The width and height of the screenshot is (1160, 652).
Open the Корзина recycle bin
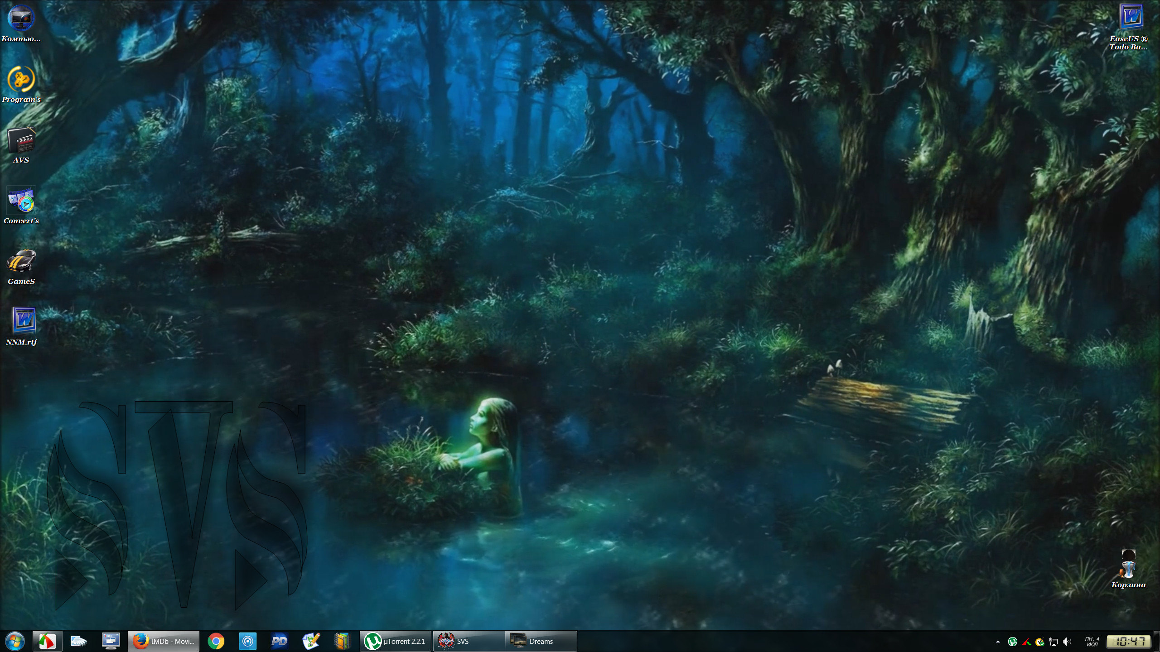pos(1128,569)
